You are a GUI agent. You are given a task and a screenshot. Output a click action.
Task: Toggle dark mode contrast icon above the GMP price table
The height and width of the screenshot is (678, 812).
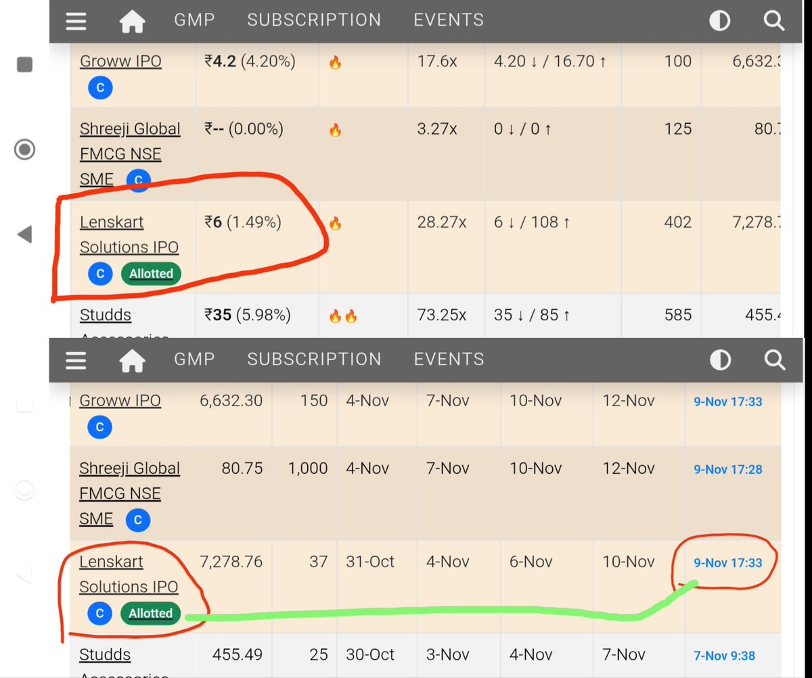pyautogui.click(x=719, y=21)
